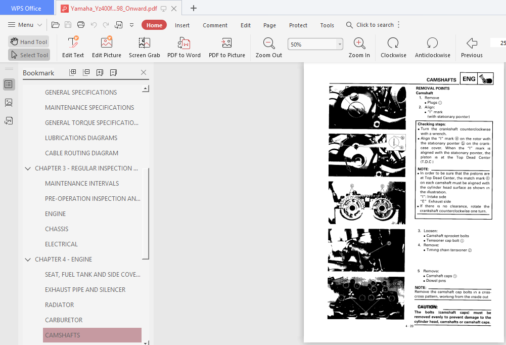Screen dimensions: 506x345
Task: Open the more options vertical dots
Action: pos(399,25)
